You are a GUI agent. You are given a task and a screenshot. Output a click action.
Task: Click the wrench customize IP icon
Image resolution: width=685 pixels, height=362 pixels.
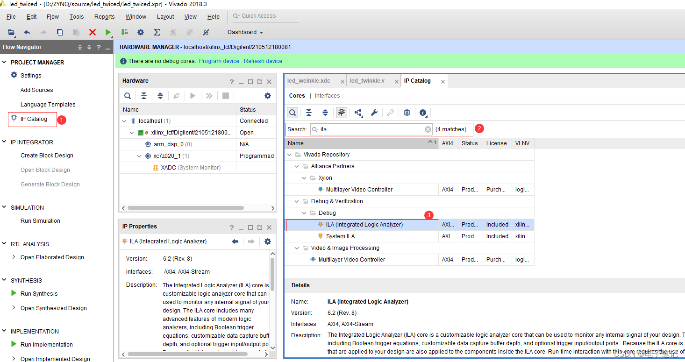[x=374, y=113]
